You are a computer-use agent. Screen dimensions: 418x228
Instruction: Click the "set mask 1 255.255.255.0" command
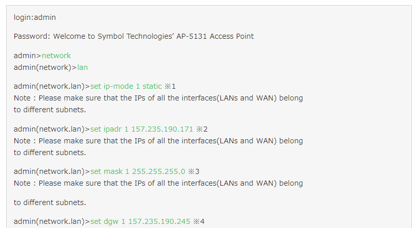(x=138, y=171)
